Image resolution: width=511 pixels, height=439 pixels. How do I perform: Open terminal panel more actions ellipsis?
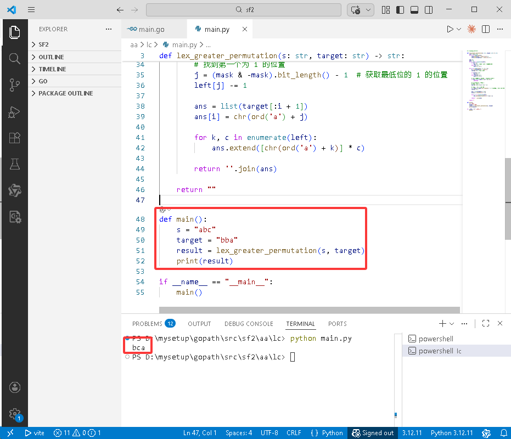[x=464, y=323]
